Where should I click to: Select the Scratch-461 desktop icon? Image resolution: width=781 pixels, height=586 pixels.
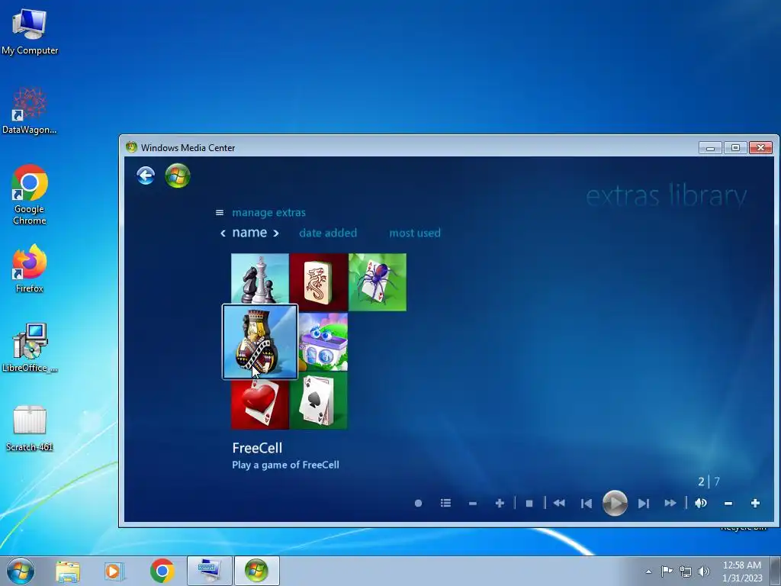30,428
